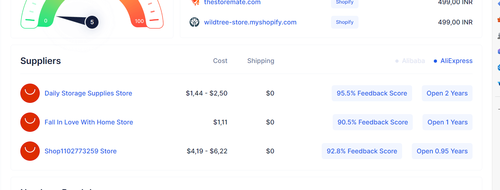Screen dimensions: 500x190
Task: Open the thestoremate.com store link
Action: [x=232, y=3]
